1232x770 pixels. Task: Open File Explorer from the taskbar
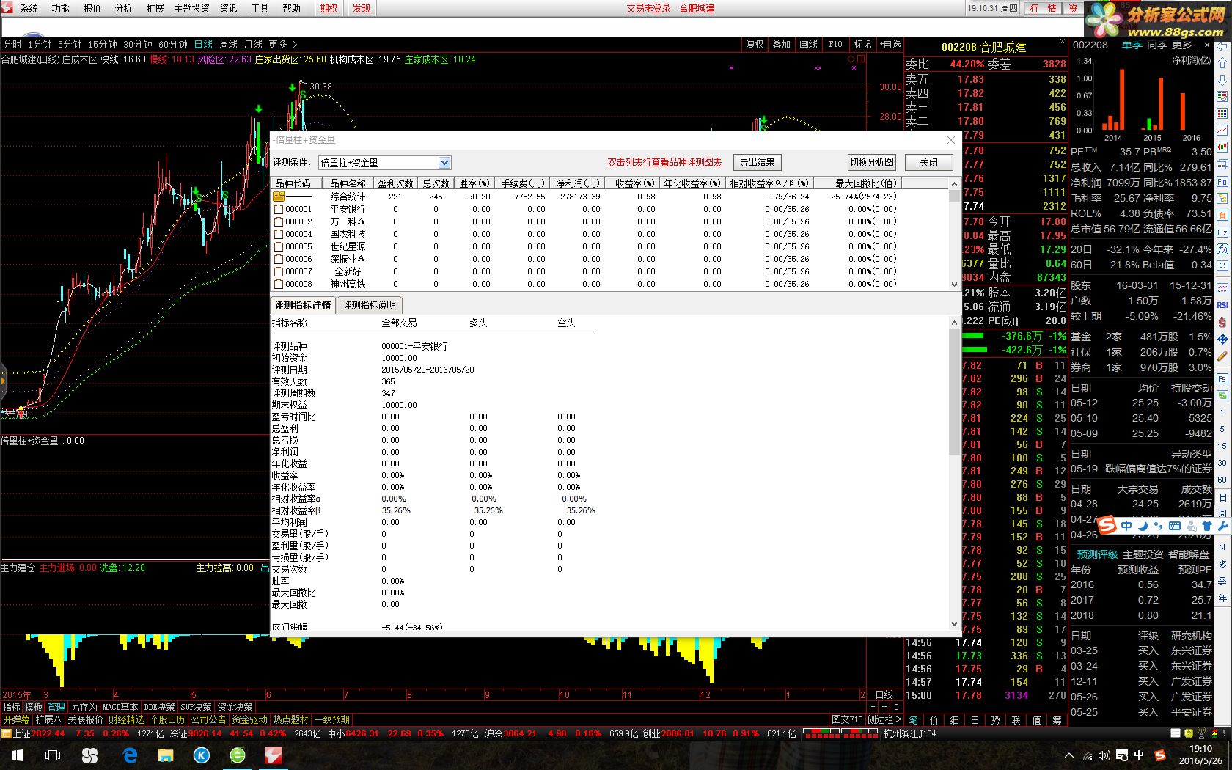click(x=166, y=755)
